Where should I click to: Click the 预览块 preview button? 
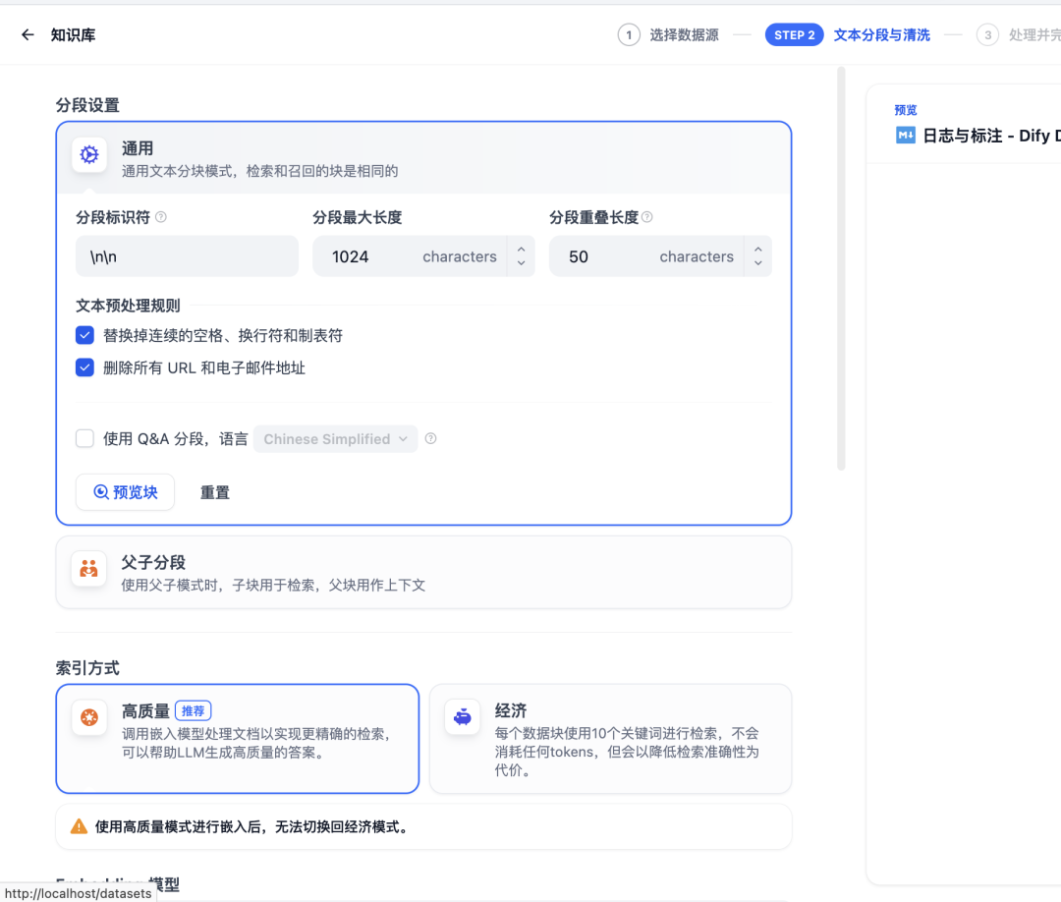[125, 492]
